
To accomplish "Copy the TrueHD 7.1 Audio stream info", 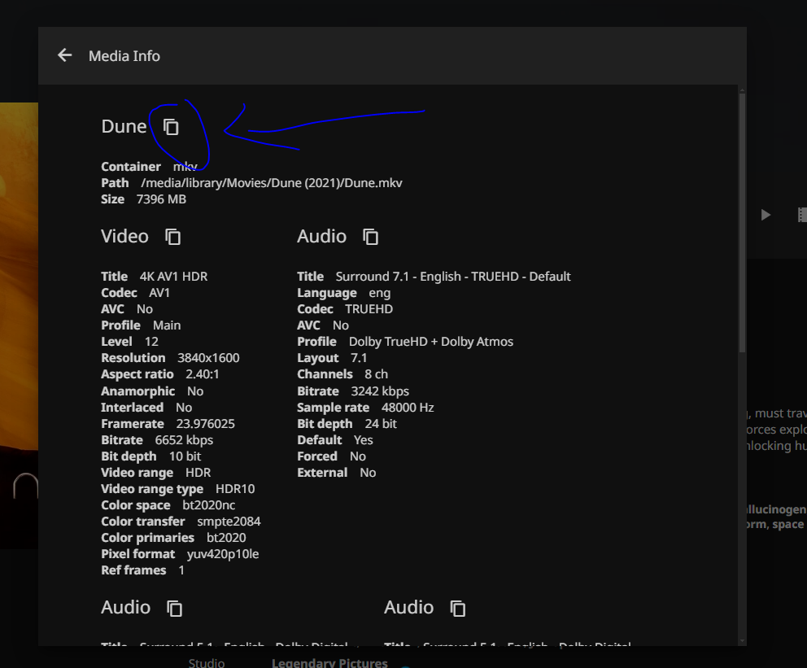I will click(371, 237).
